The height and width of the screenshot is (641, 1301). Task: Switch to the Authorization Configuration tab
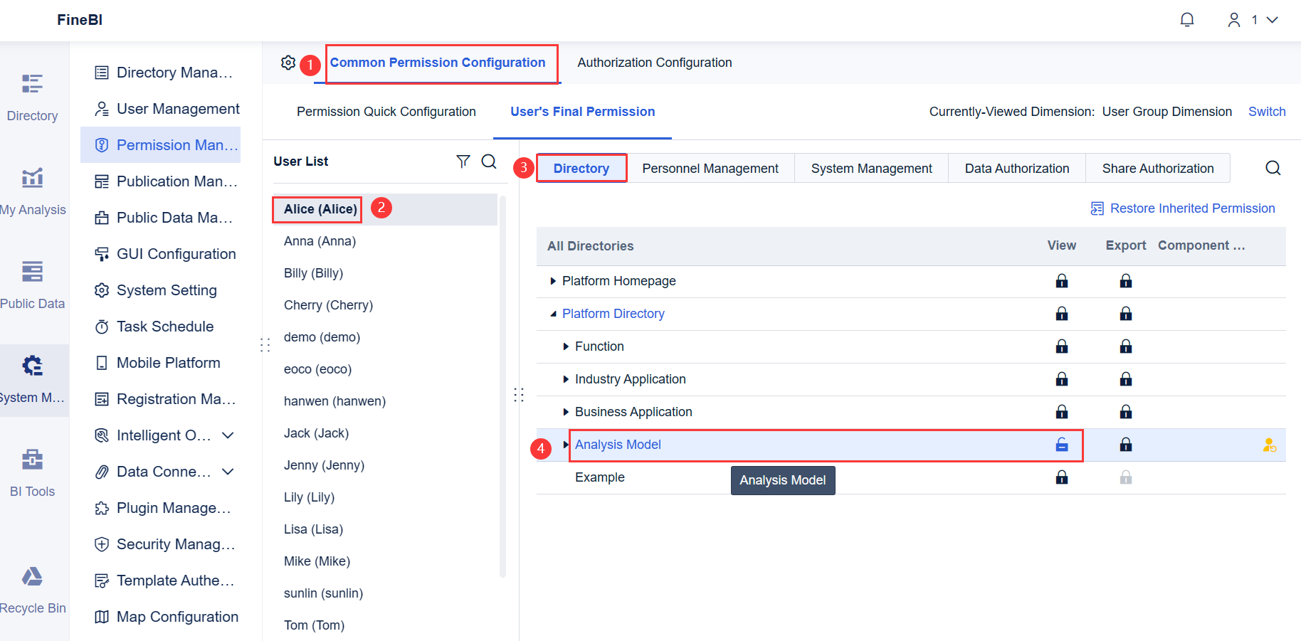click(x=654, y=63)
